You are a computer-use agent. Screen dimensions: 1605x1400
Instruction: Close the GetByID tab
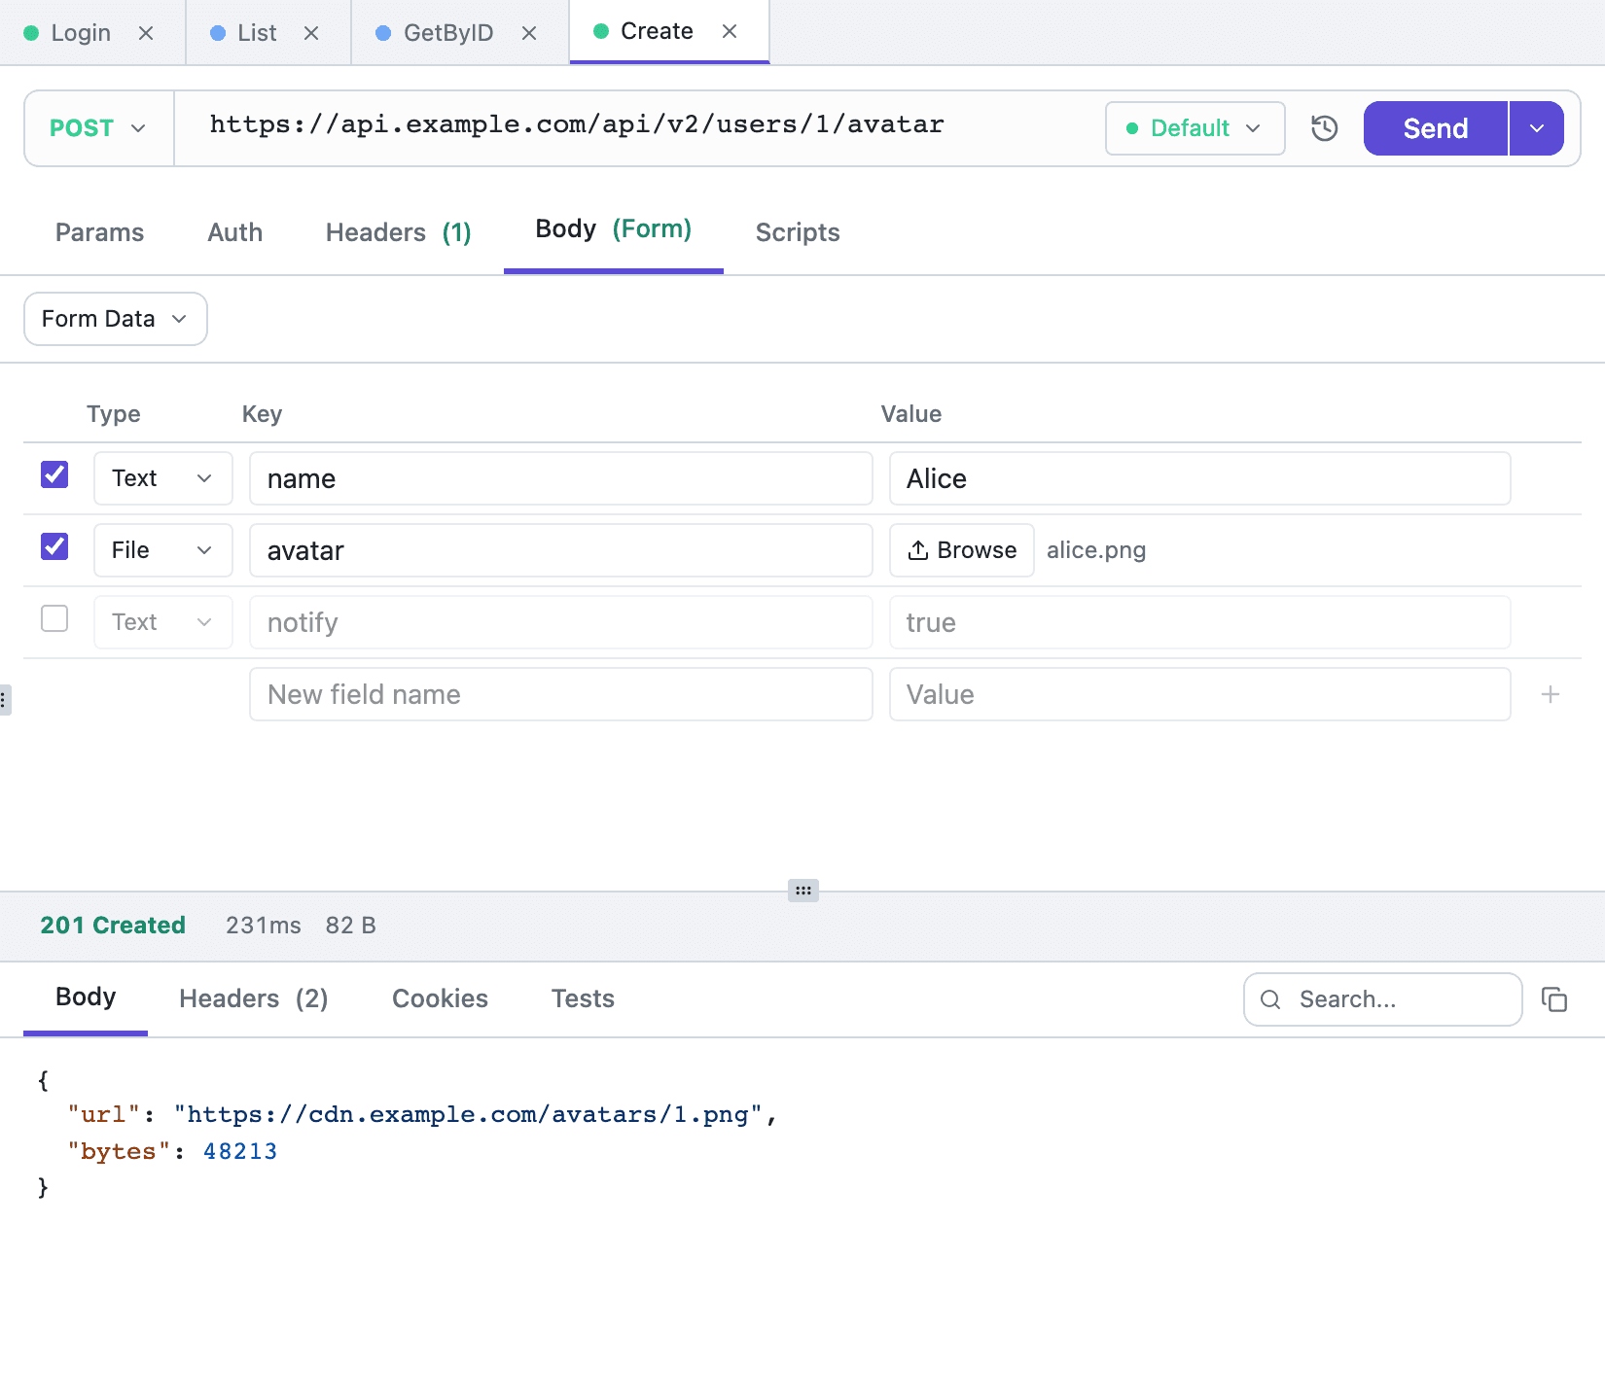tap(529, 33)
